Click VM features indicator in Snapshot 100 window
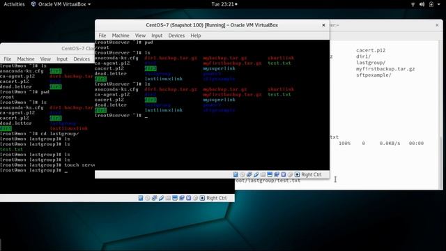The width and height of the screenshot is (446, 251). click(x=284, y=174)
